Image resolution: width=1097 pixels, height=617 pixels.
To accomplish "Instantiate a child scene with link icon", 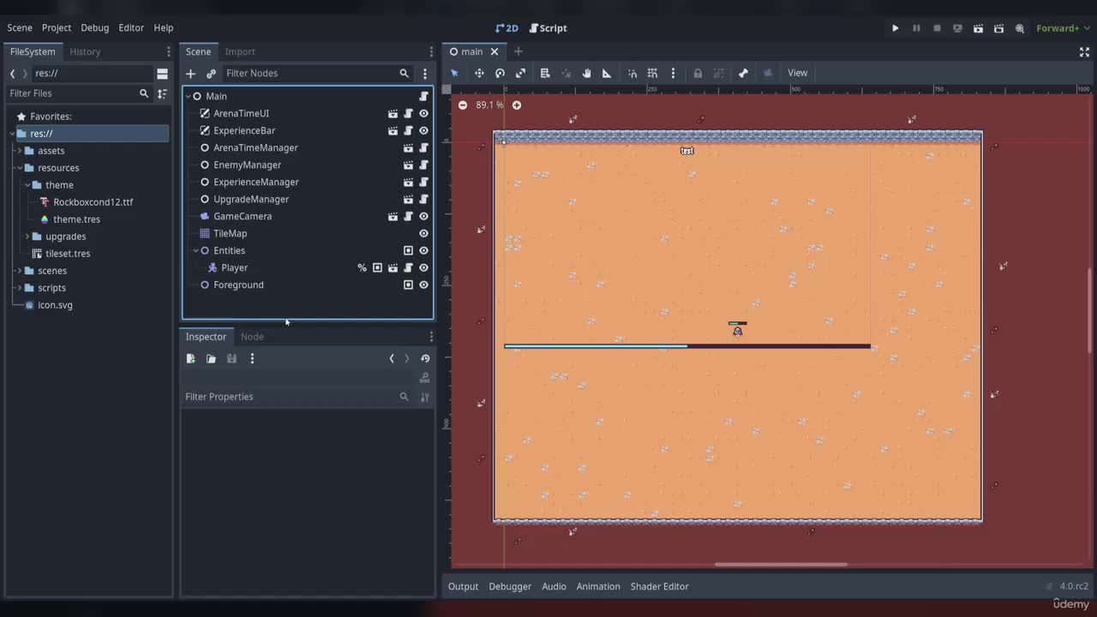I will click(211, 74).
